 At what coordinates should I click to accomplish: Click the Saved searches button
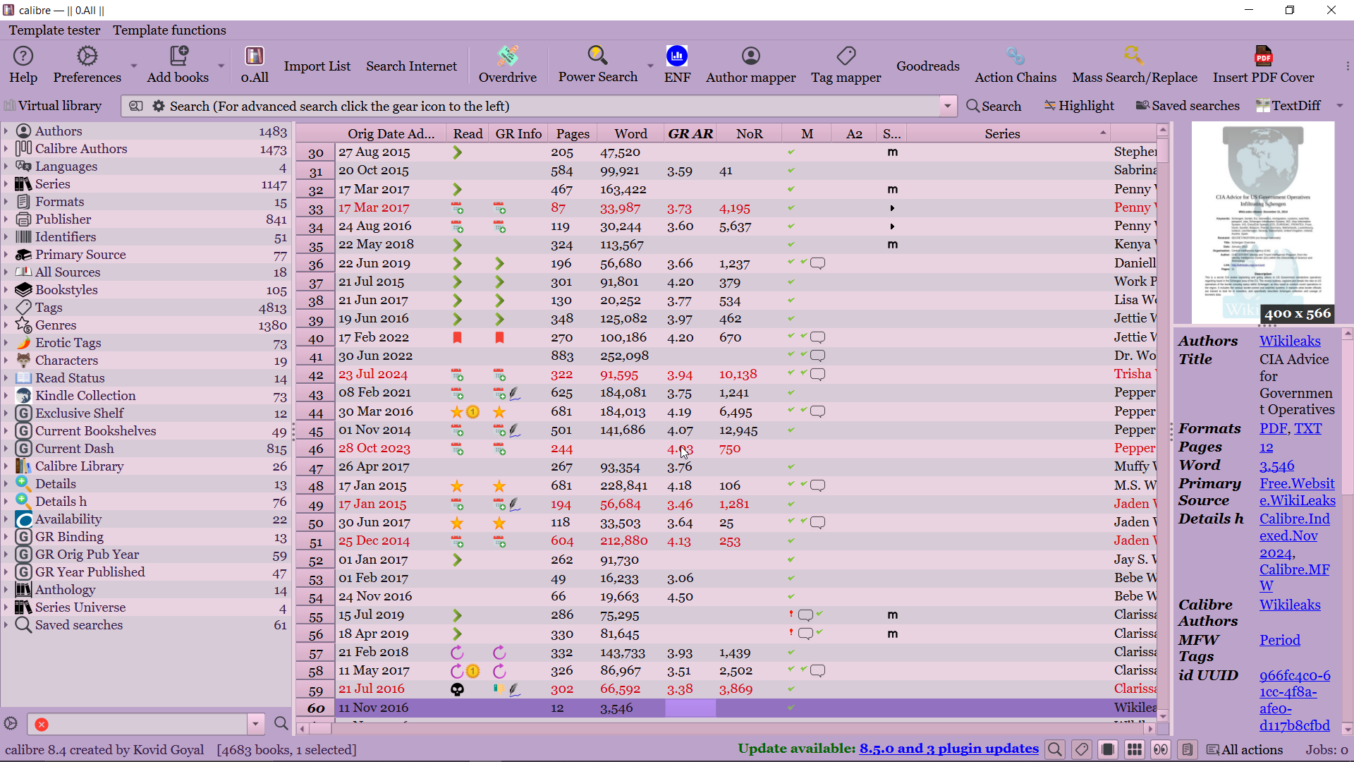coord(1188,106)
